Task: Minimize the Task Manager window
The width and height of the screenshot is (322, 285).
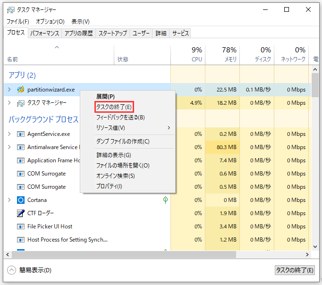Action: pyautogui.click(x=265, y=9)
